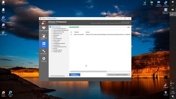
Task: Open the GAME desktop folder
Action: point(145,3)
